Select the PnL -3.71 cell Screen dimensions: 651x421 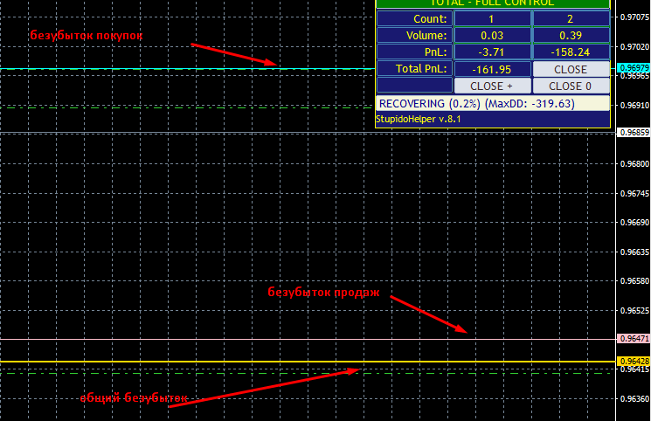point(493,52)
